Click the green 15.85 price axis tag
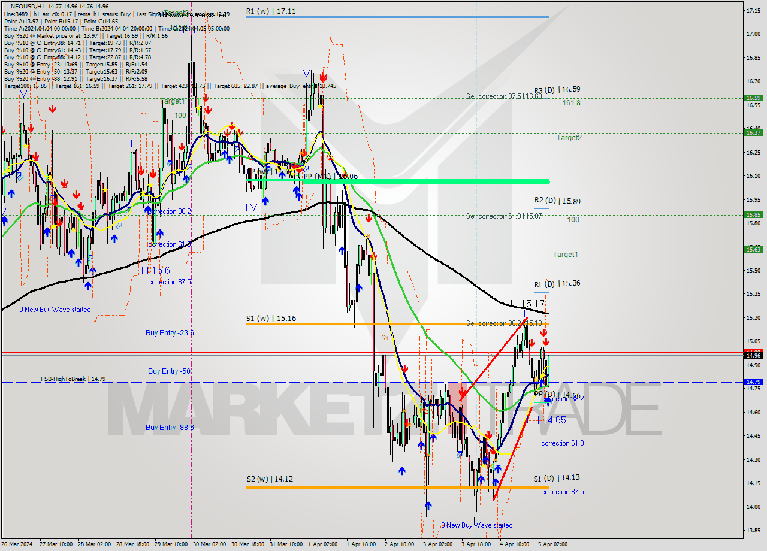The image size is (767, 551). (x=753, y=214)
